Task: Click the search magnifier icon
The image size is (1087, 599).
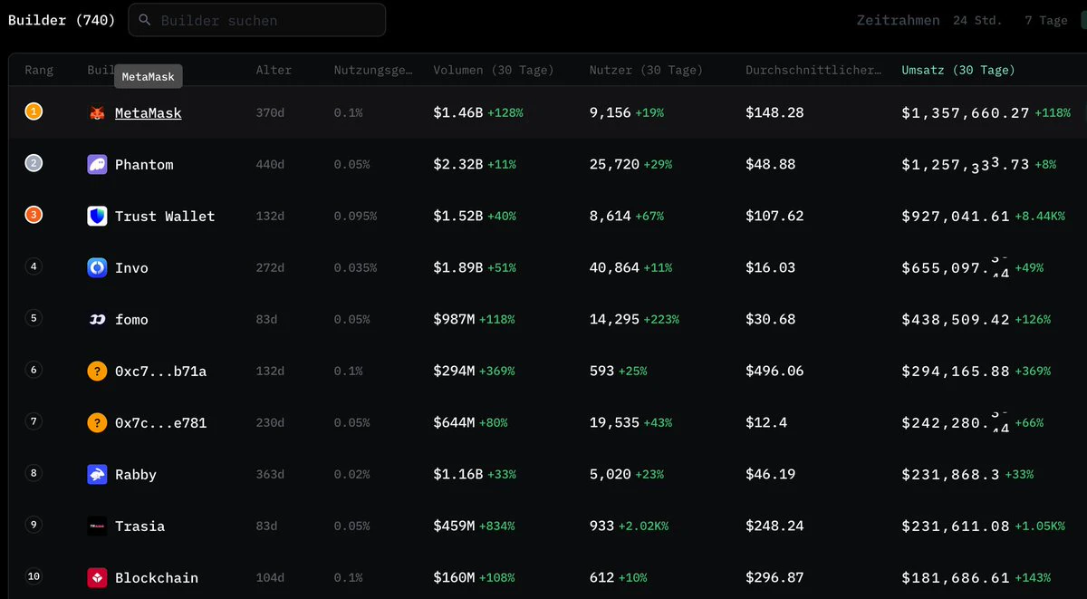Action: tap(145, 19)
